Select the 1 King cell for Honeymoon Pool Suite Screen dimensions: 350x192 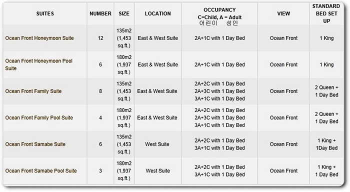[326, 64]
